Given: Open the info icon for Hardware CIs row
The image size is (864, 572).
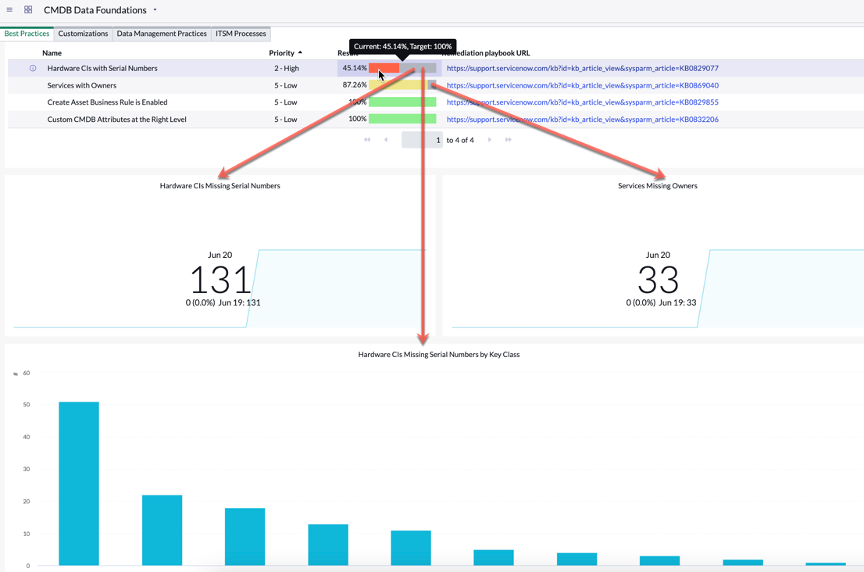Looking at the screenshot, I should pos(33,68).
